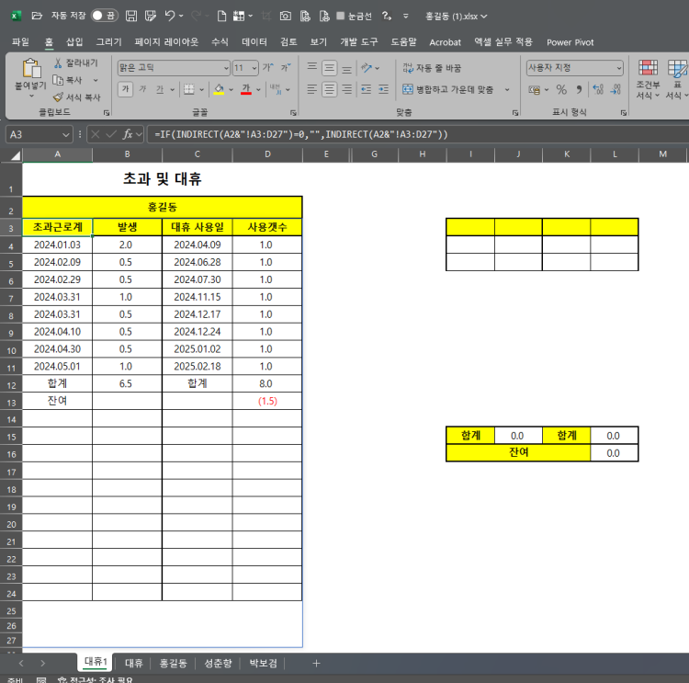Increase font size with the larger 가 icon

267,68
